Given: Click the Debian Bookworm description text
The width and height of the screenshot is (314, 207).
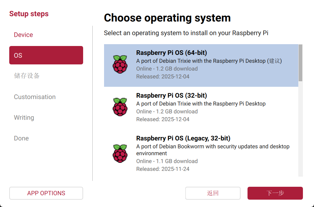Looking at the screenshot, I should pyautogui.click(x=213, y=150).
